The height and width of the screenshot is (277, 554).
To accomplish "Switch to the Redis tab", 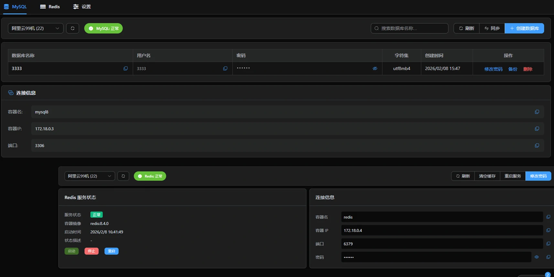I will coord(50,6).
